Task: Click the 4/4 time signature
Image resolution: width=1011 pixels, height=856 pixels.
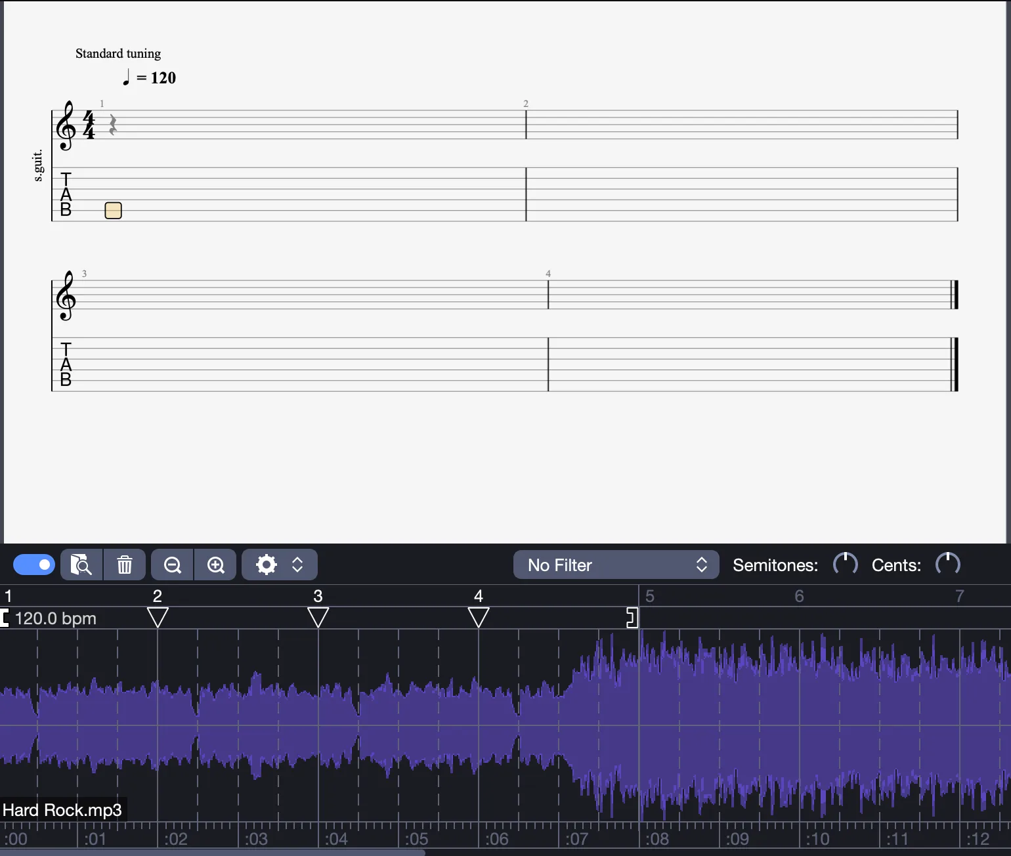Action: (89, 125)
